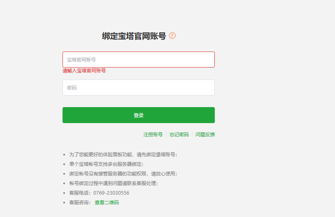335x217 pixels.
Task: Open the help question-mark icon beside title
Action: coord(172,36)
